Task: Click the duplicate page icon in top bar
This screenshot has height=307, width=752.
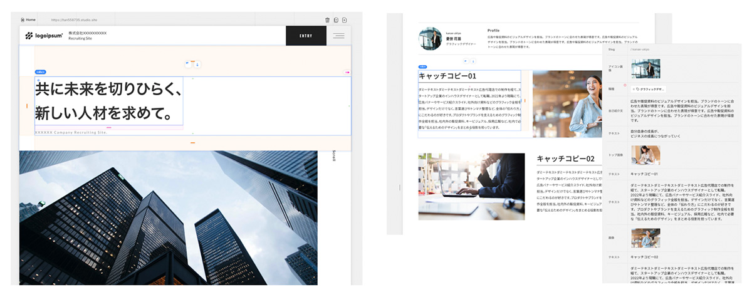Action: click(336, 20)
